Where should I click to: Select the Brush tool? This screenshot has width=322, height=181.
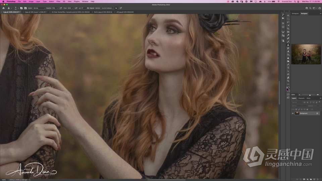288,42
